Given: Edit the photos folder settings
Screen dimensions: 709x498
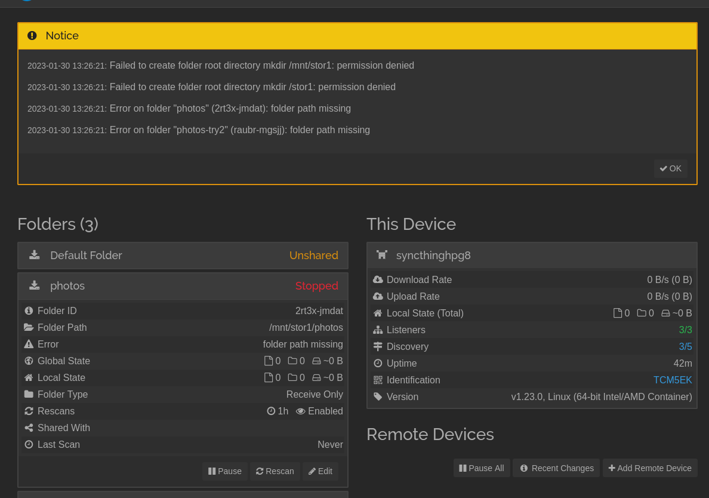Looking at the screenshot, I should [x=320, y=471].
